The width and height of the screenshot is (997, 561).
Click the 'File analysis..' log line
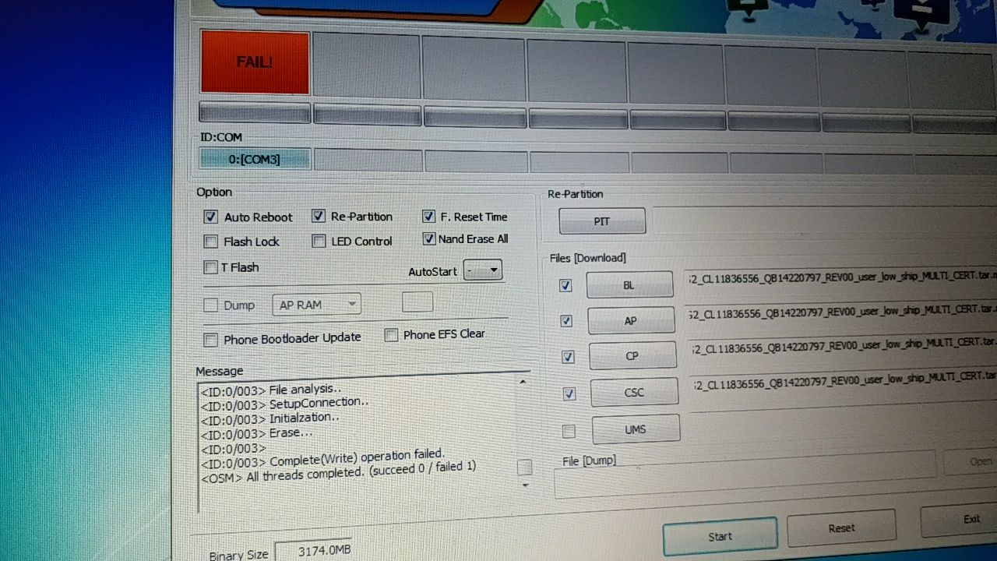tap(271, 390)
